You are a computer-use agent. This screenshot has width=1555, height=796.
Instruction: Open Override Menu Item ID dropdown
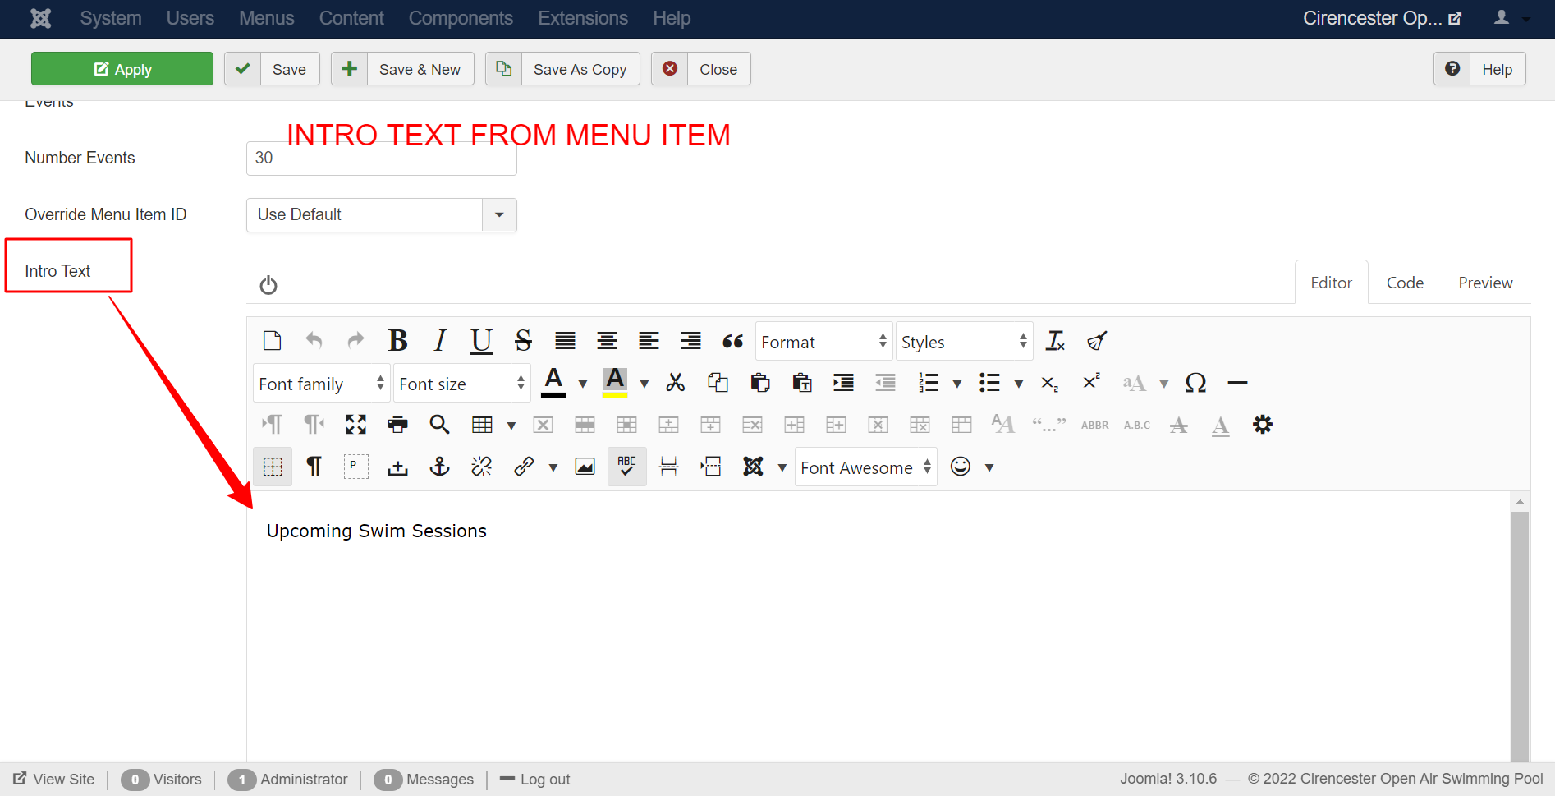[x=381, y=214]
